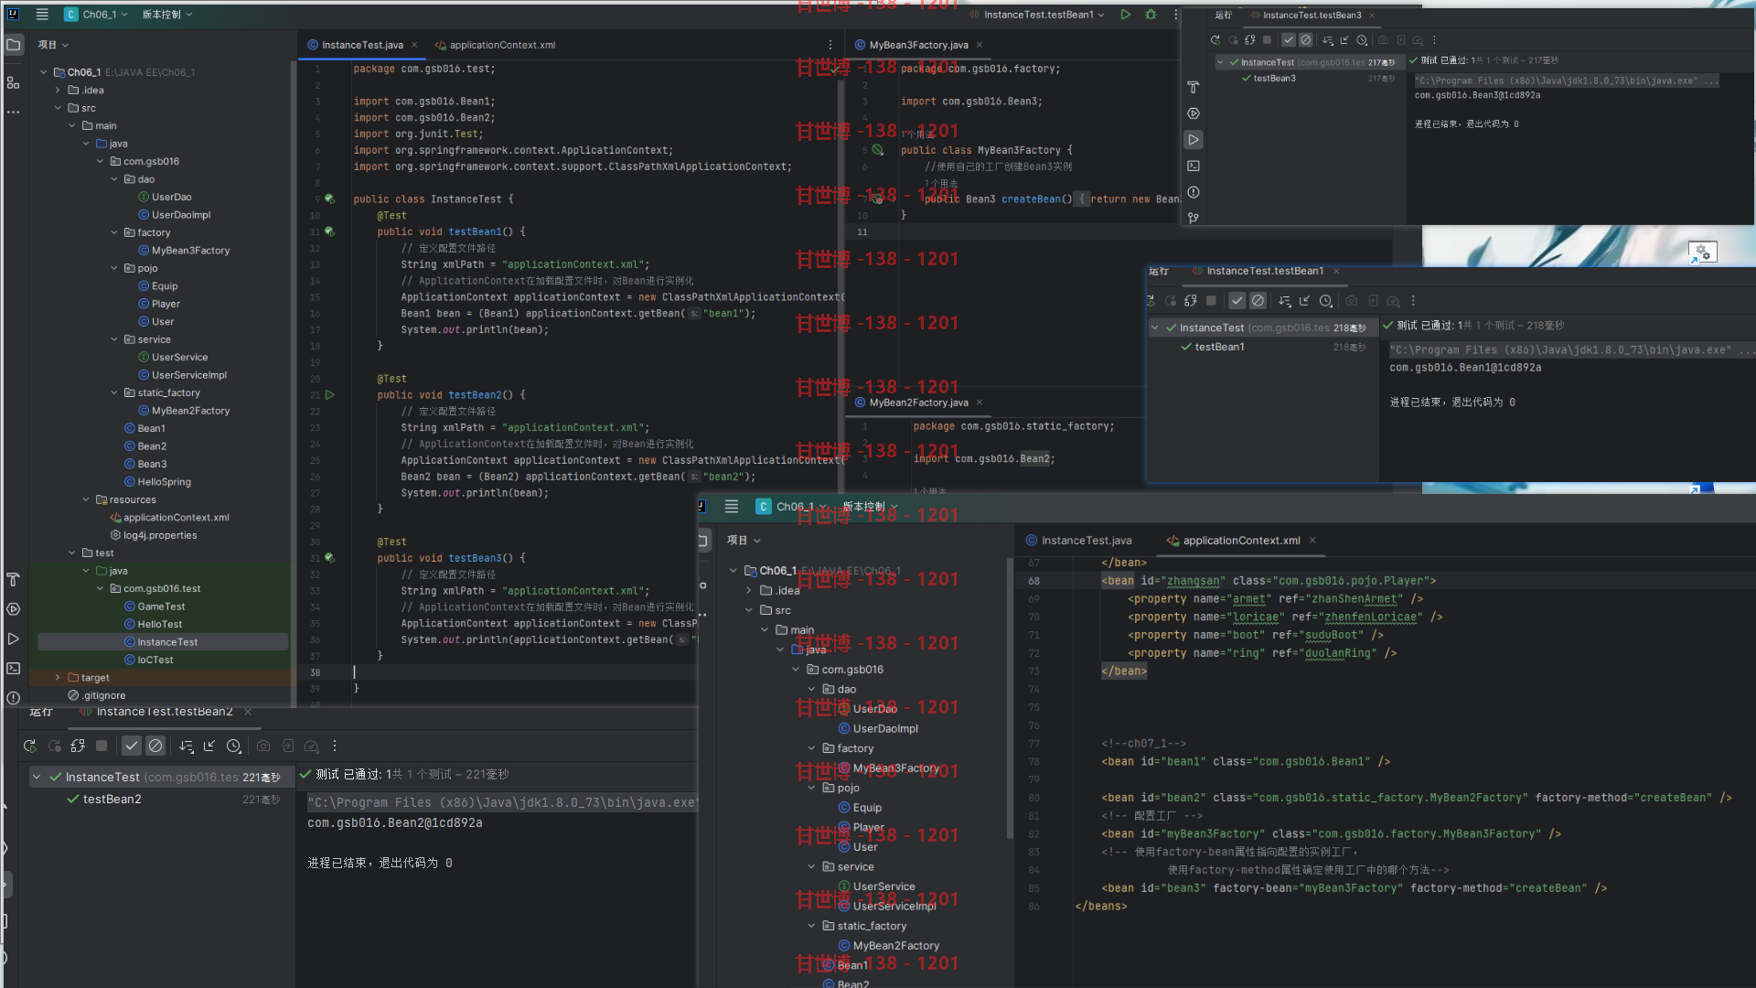Image resolution: width=1756 pixels, height=988 pixels.
Task: Open the Build hammer tool in right sidebar
Action: coord(1194,87)
